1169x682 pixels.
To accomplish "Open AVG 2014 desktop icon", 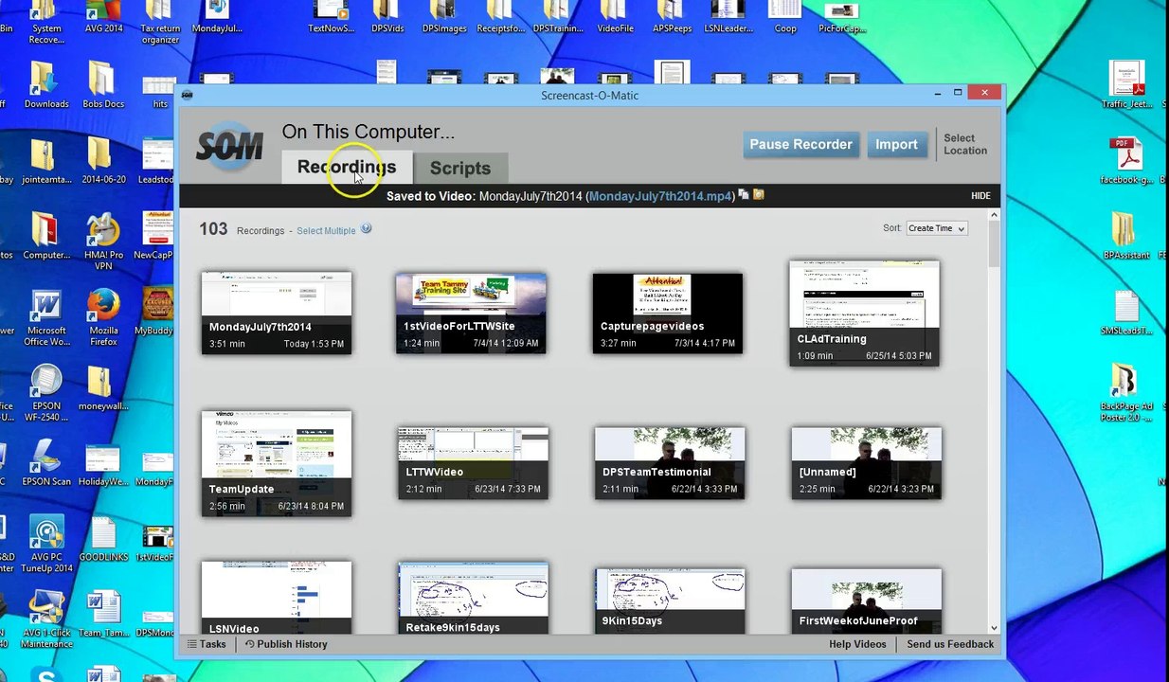I will 104,18.
